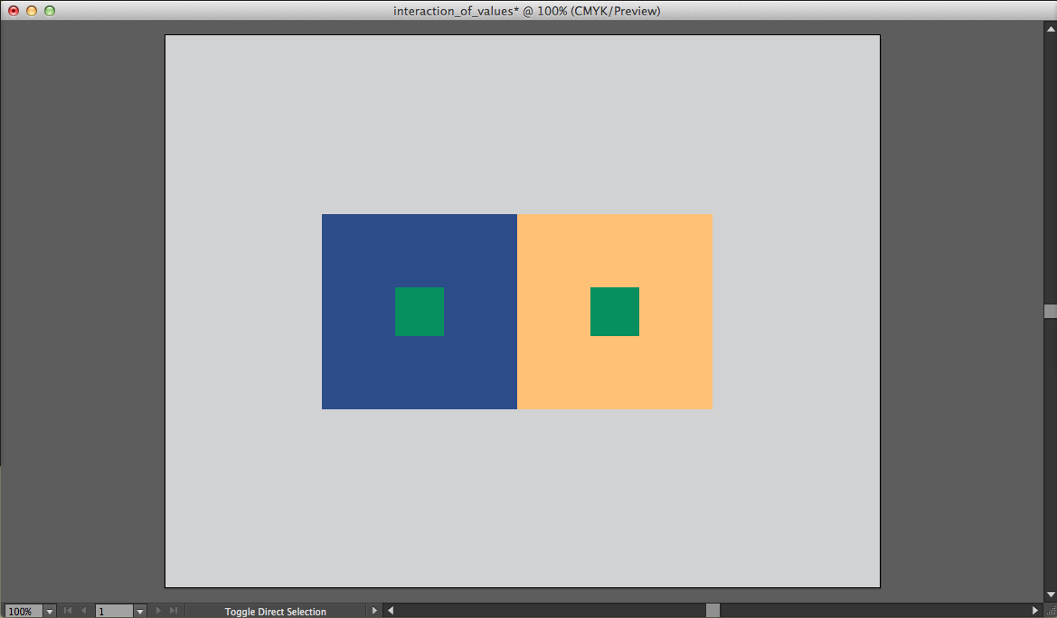
Task: Select the green square on blue background
Action: click(x=420, y=312)
